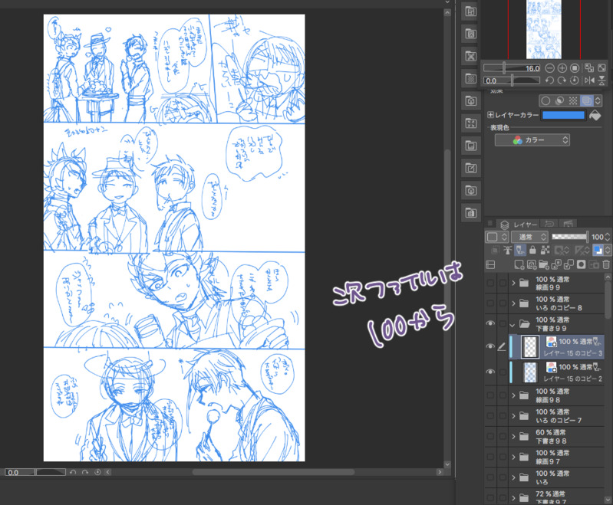Show the 線画９９ folder
Screen dimensions: 613x505
tap(490, 283)
